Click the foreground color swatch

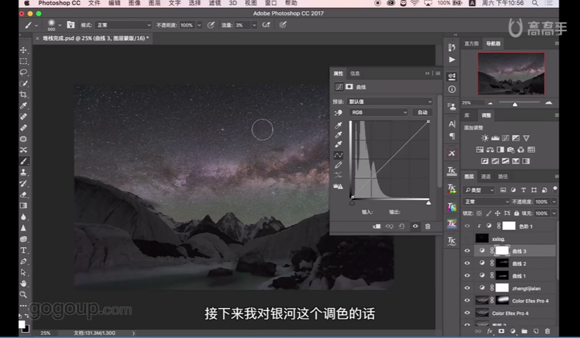click(x=22, y=324)
